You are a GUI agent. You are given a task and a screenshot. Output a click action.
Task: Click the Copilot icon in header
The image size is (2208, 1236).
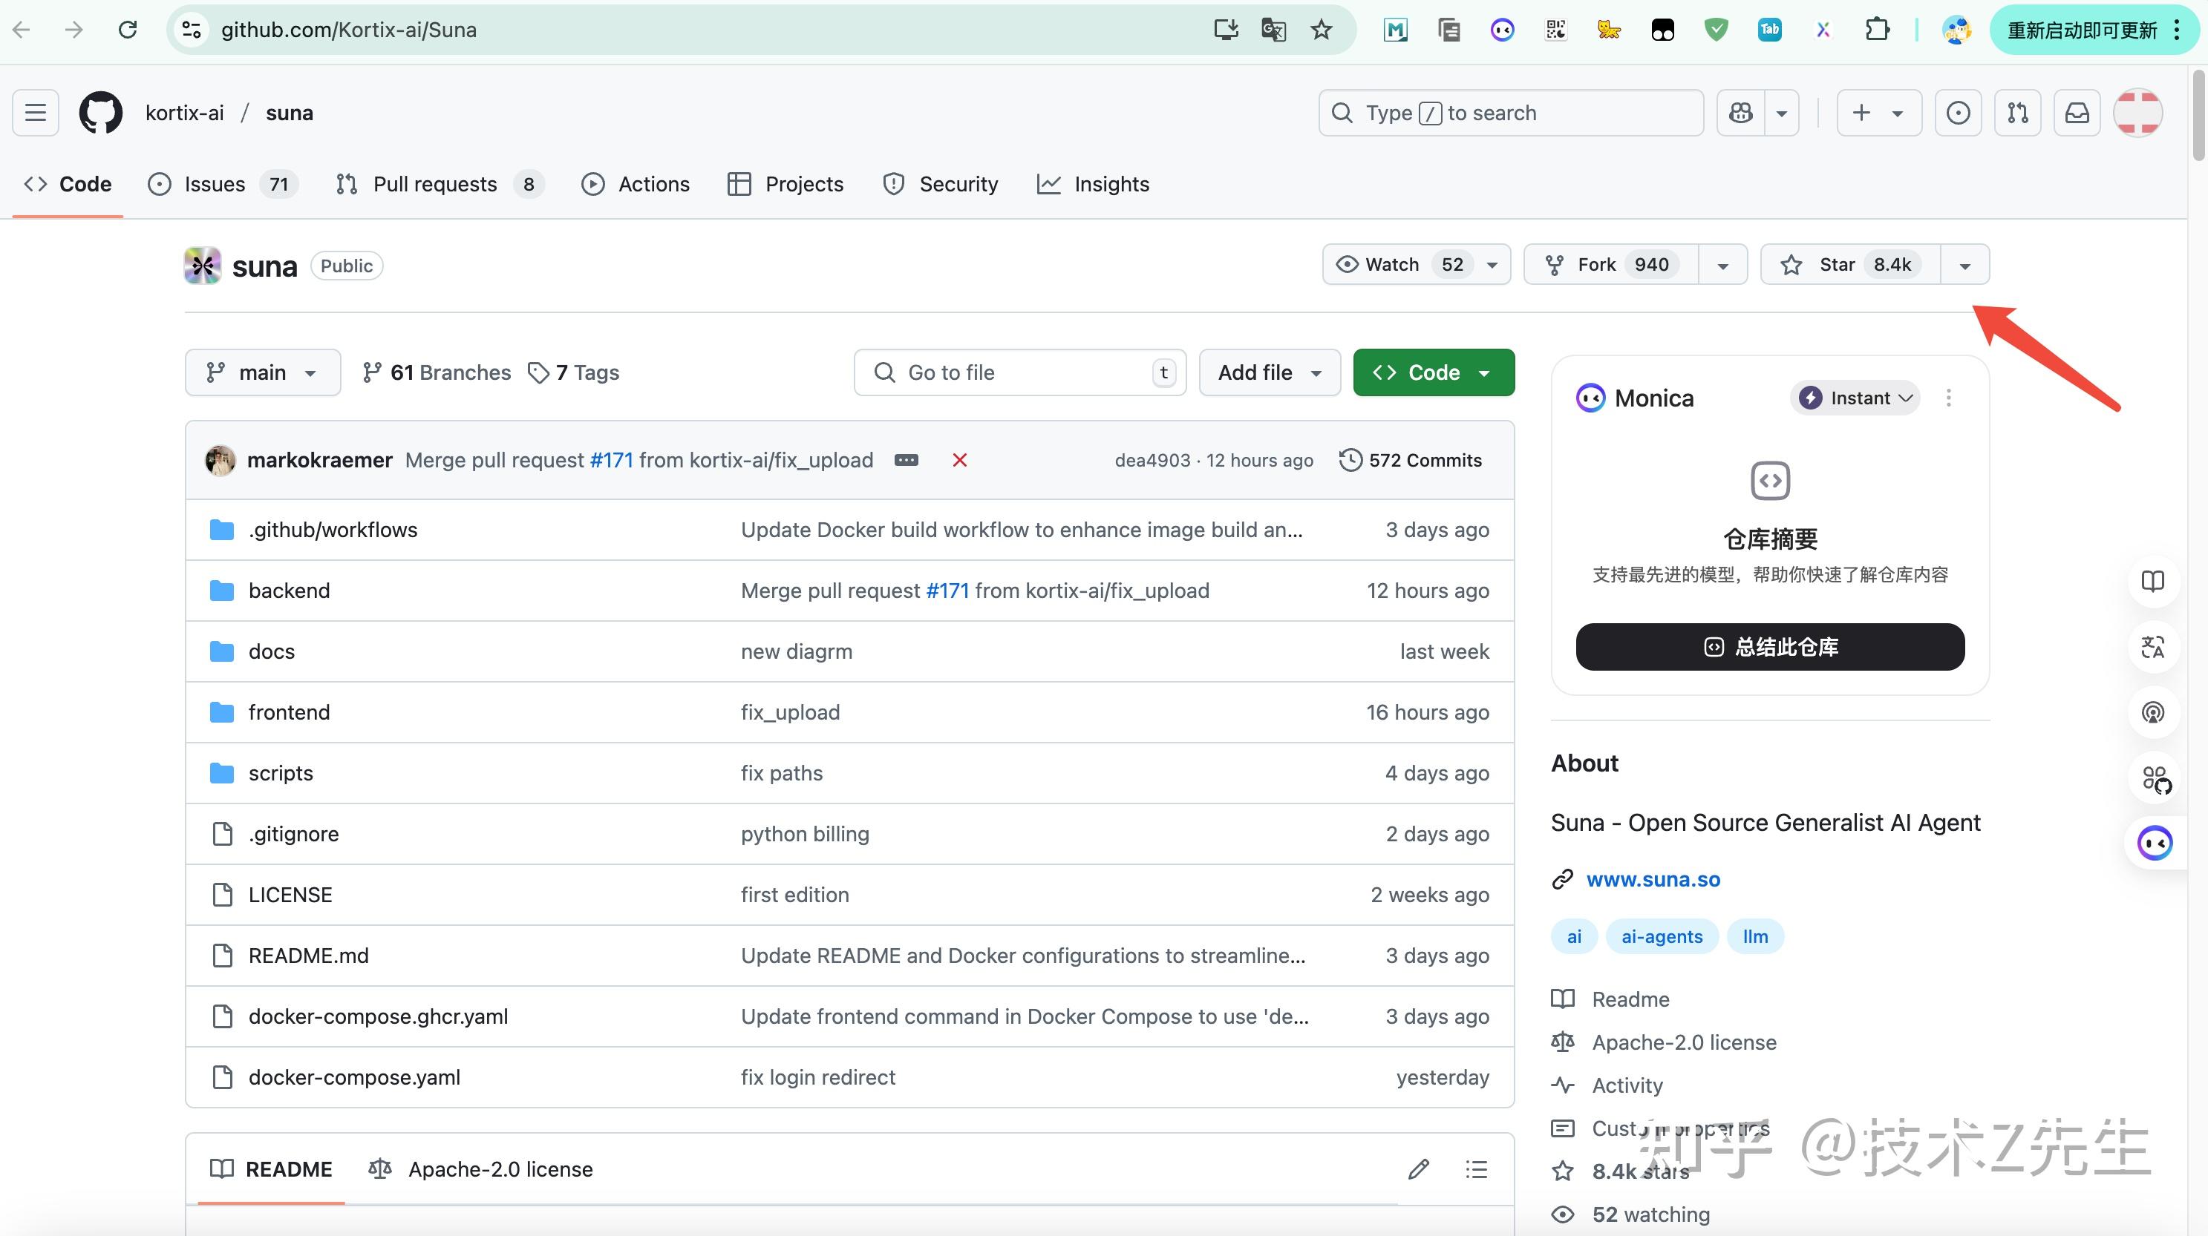point(1741,112)
